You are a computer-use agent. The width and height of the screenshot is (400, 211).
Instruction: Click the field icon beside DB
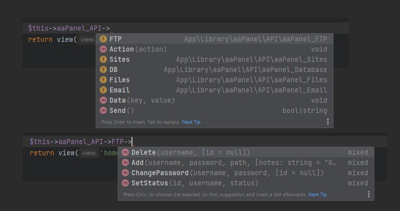click(103, 69)
